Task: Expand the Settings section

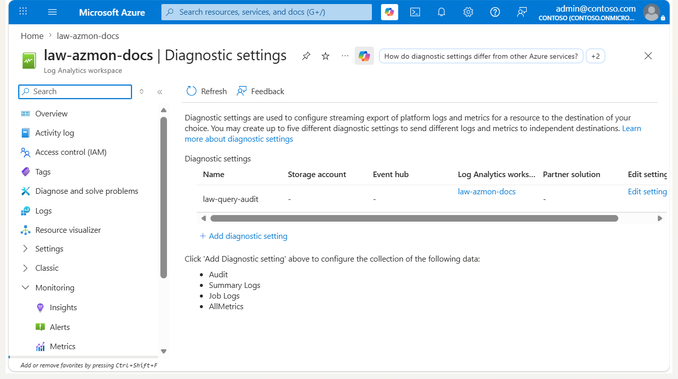Action: [x=25, y=249]
